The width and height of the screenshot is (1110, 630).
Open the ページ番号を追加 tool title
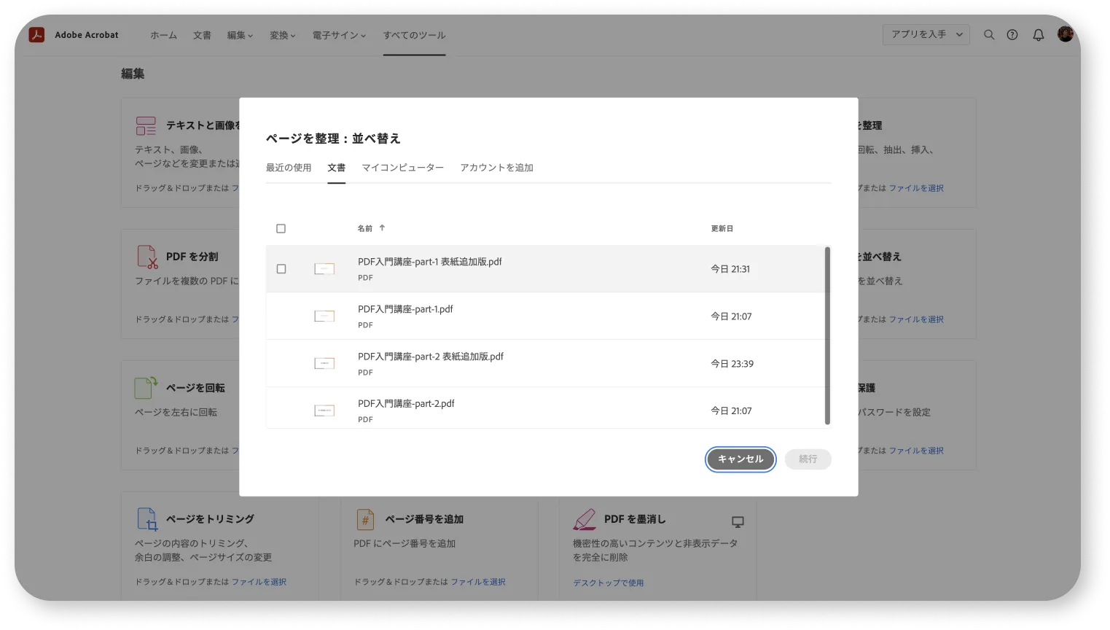tap(424, 519)
